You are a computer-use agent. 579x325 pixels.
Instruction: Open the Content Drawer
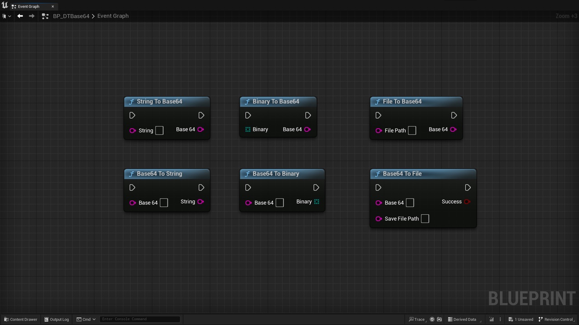pos(21,319)
